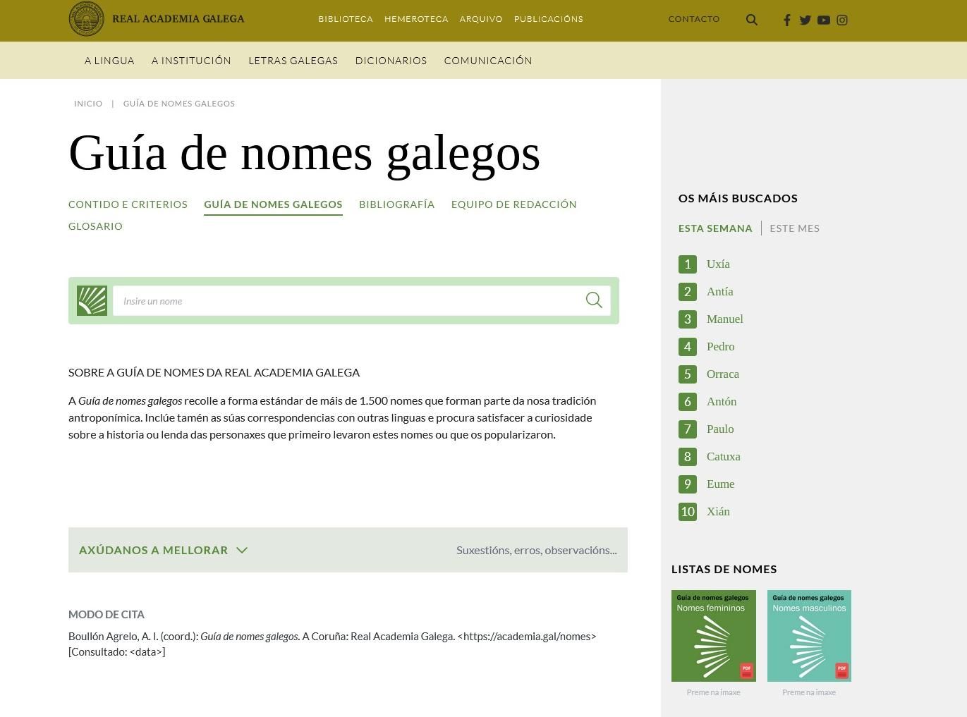Screen dimensions: 967x717
Task: Open the name Pedro
Action: point(721,347)
